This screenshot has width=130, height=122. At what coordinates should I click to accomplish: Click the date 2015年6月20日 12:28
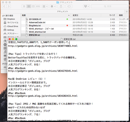pyautogui.click(x=83, y=23)
